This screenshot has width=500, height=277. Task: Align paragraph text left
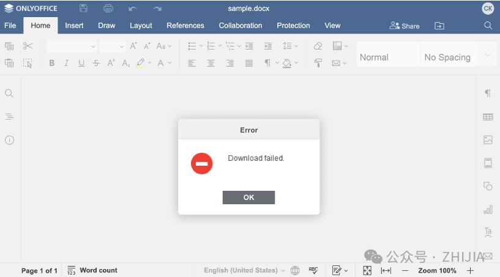pos(192,63)
